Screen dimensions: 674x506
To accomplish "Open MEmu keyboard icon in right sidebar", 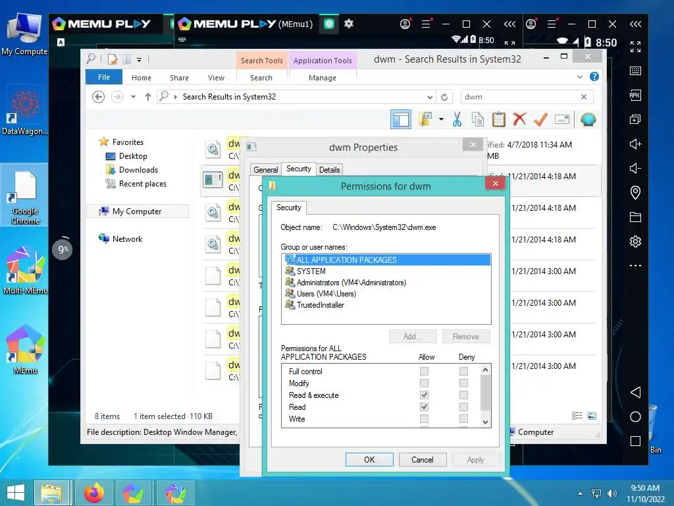I will 635,70.
